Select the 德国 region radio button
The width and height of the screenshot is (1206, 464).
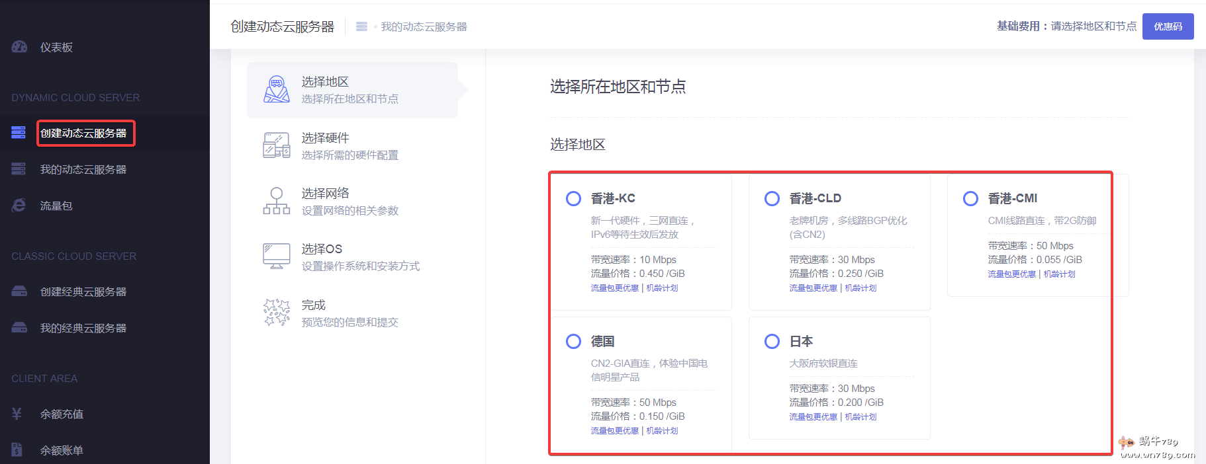(573, 341)
